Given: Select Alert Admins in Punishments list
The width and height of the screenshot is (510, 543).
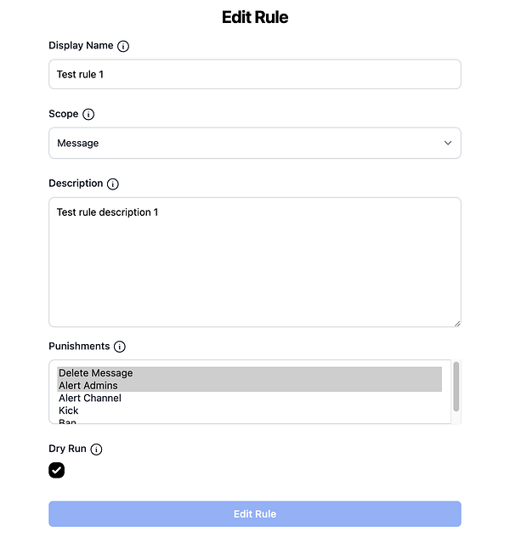Looking at the screenshot, I should point(88,386).
